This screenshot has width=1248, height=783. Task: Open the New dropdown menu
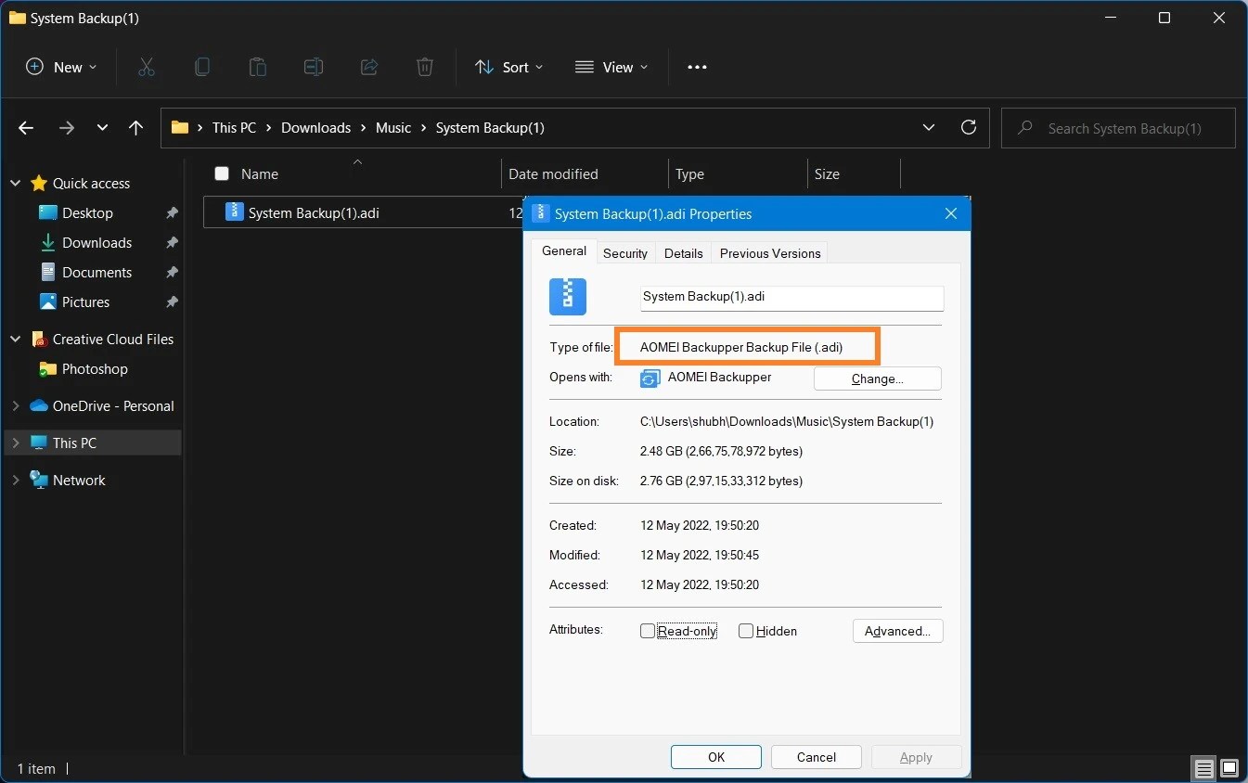pos(61,67)
